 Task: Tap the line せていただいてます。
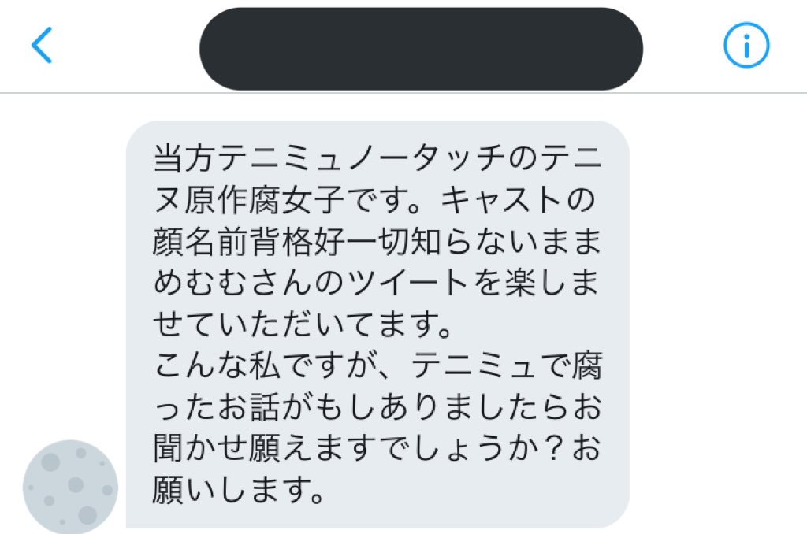point(303,324)
